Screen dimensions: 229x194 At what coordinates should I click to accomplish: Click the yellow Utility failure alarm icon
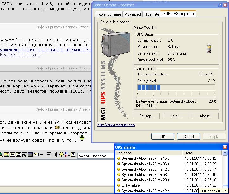[119, 185]
